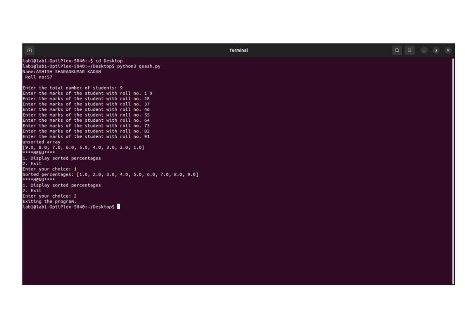
Task: Click the unsorted array output line
Action: point(41,141)
